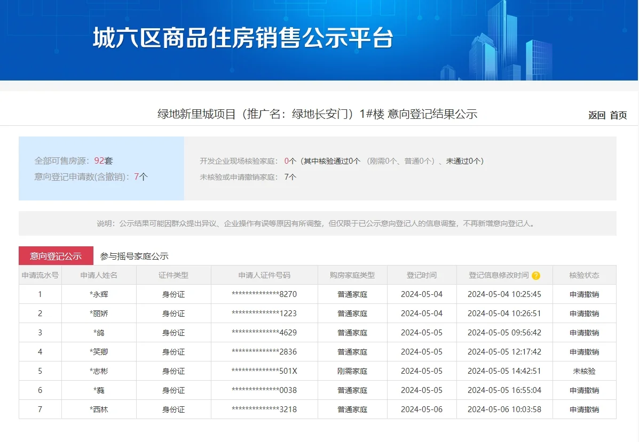The width and height of the screenshot is (639, 442).
Task: Click timestamp 2024-05-04 10:25:45
Action: pyautogui.click(x=504, y=294)
